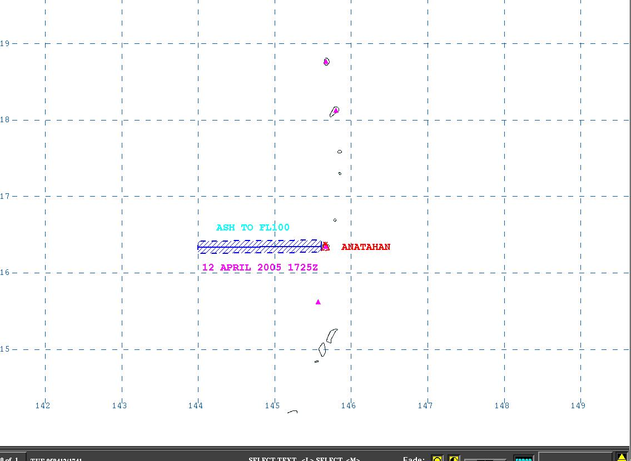Click the first yellow Fade icon
The image size is (631, 461).
[437, 458]
